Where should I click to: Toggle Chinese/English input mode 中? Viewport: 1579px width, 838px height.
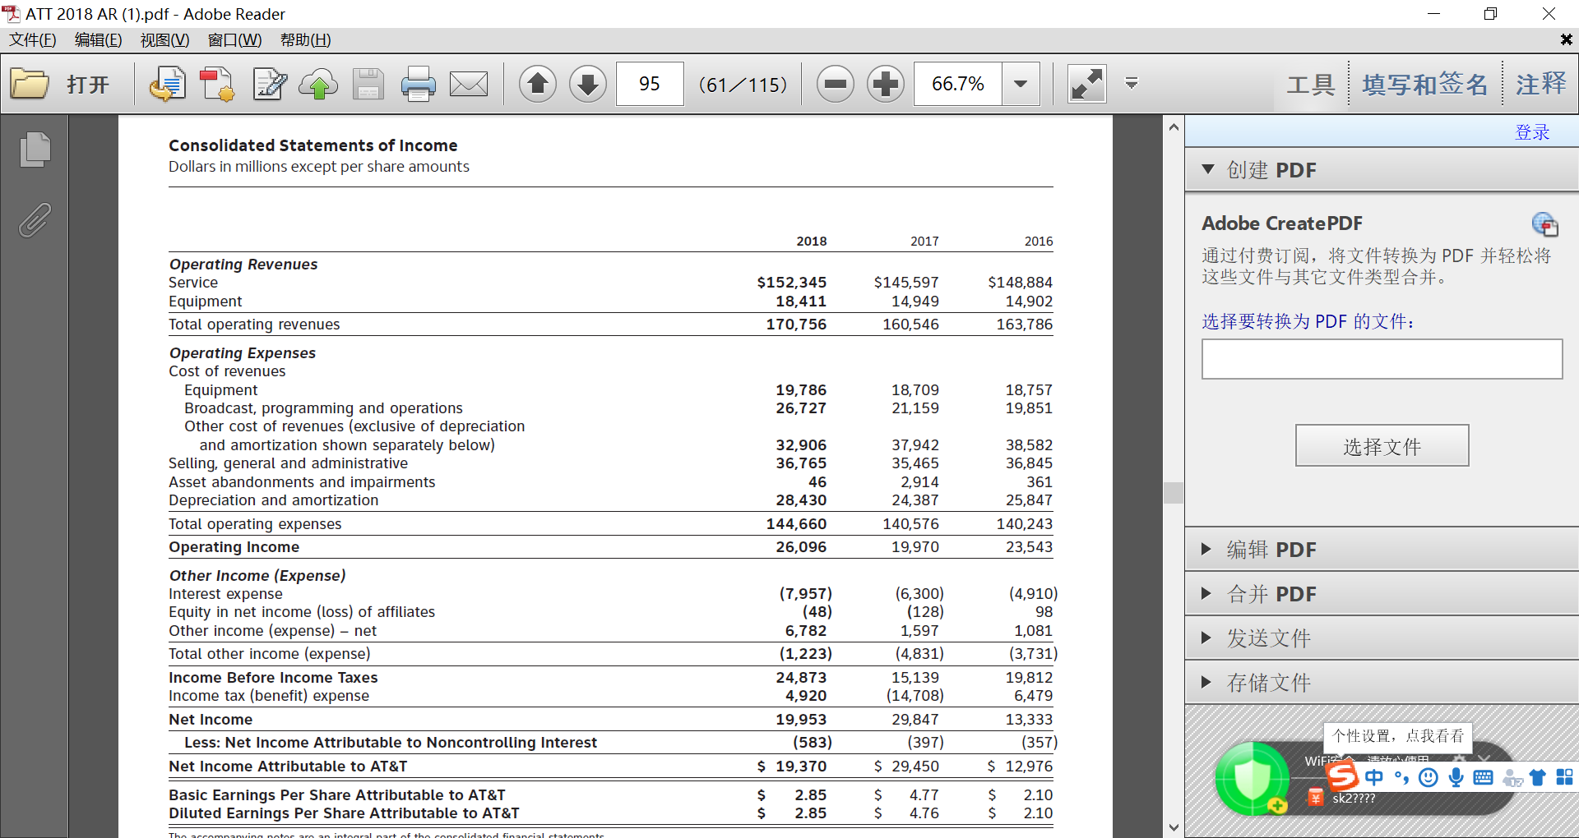pyautogui.click(x=1373, y=777)
